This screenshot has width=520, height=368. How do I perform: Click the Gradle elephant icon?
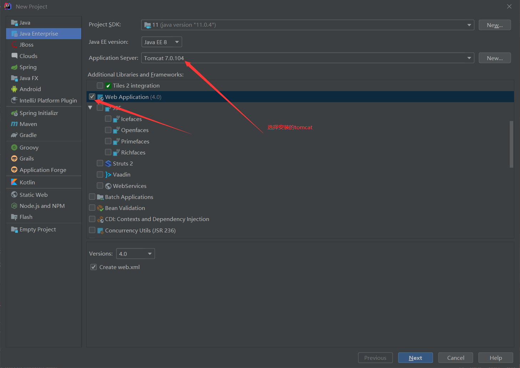14,135
